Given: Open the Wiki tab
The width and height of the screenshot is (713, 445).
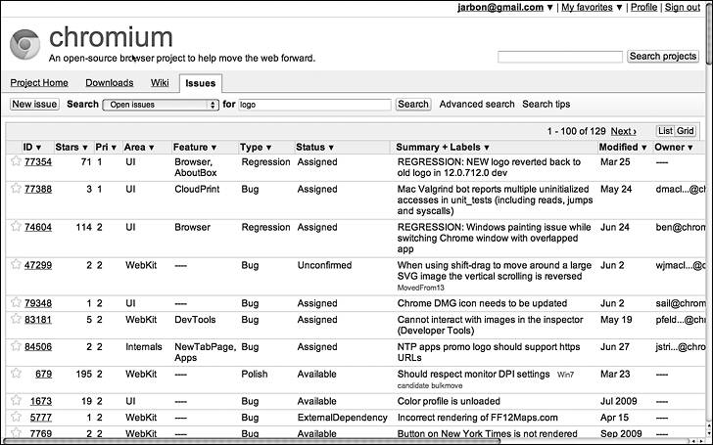Looking at the screenshot, I should pos(160,82).
